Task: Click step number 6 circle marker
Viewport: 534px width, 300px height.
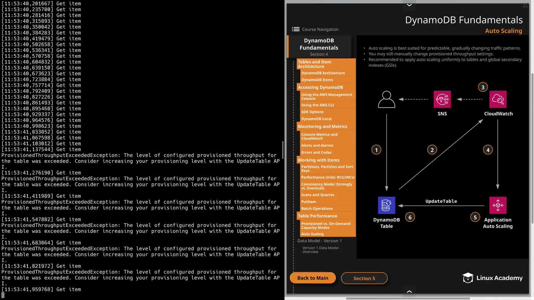Action: coord(410,217)
